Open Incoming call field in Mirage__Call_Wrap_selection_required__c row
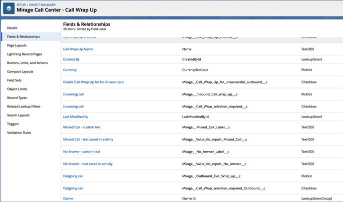The width and height of the screenshot is (343, 202). 73,106
